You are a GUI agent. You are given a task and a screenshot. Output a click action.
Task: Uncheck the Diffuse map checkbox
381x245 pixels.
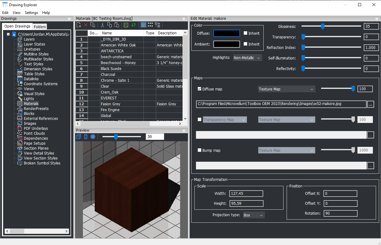[x=200, y=89]
